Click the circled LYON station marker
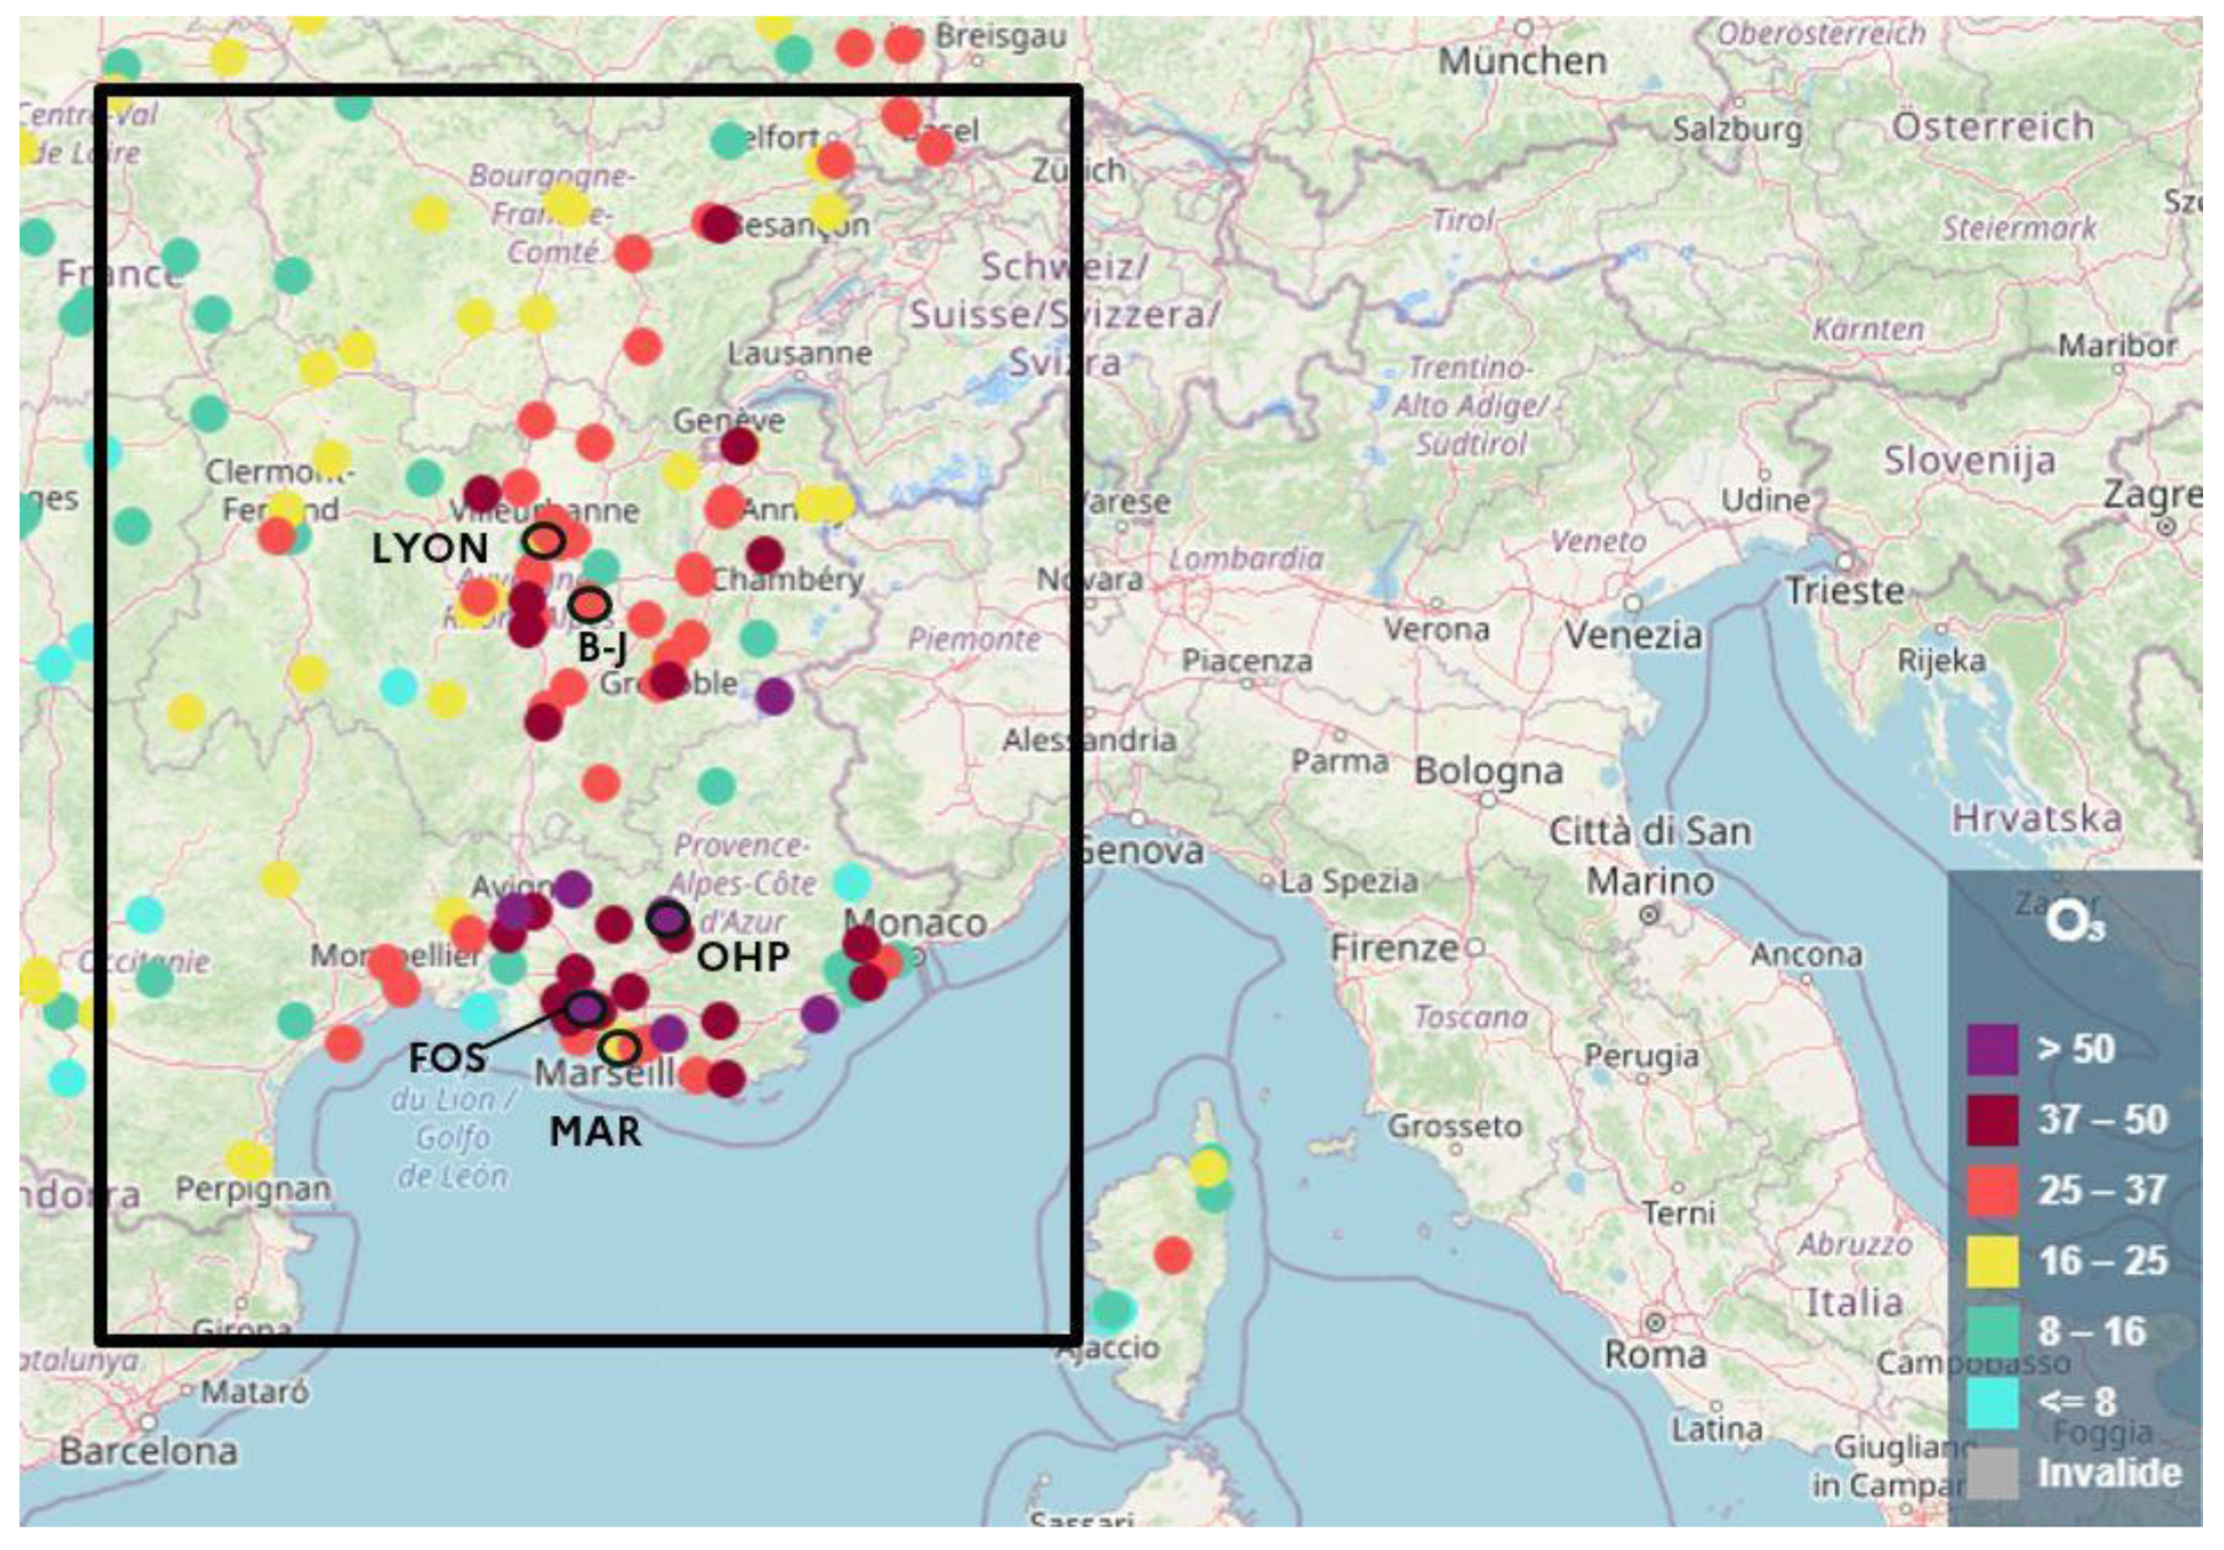Image resolution: width=2224 pixels, height=1550 pixels. pos(545,540)
